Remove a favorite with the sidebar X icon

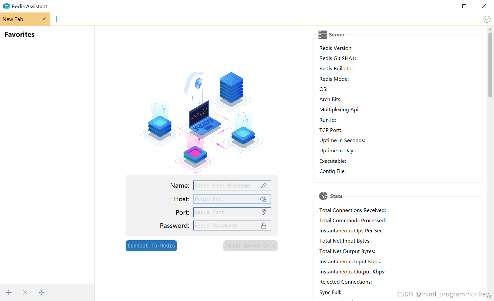(x=25, y=292)
